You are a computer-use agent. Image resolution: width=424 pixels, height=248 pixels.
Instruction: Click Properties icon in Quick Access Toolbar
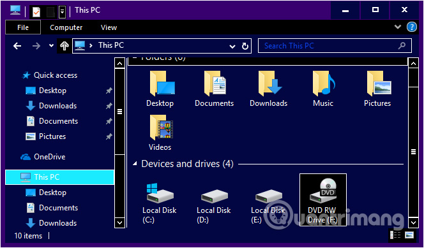(36, 12)
